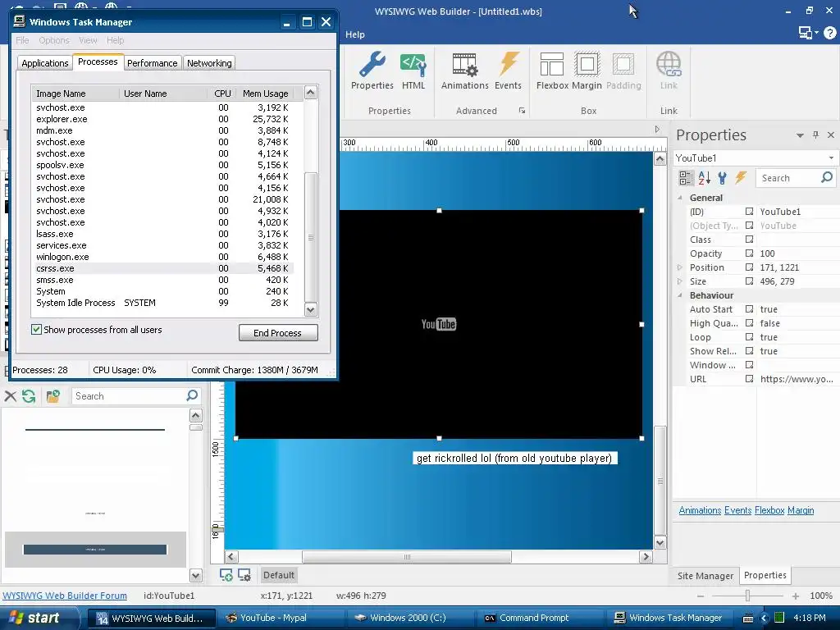The image size is (840, 630).
Task: Click the breakpoint settings gear icon below canvas
Action: point(244,575)
